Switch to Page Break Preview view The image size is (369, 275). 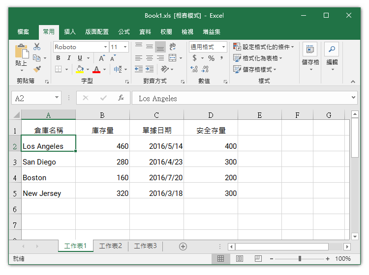pyautogui.click(x=258, y=259)
